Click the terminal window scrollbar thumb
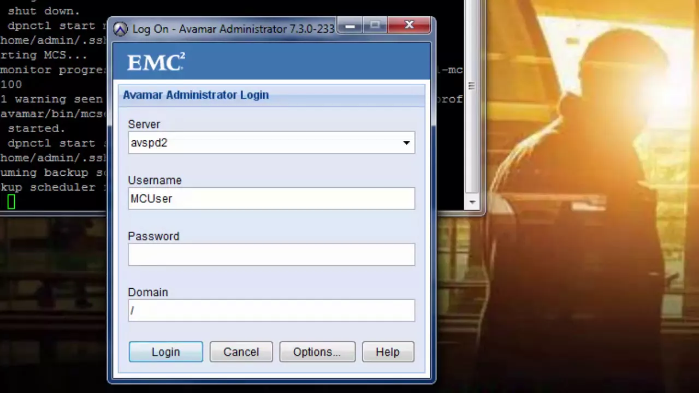699x393 pixels. coord(472,86)
